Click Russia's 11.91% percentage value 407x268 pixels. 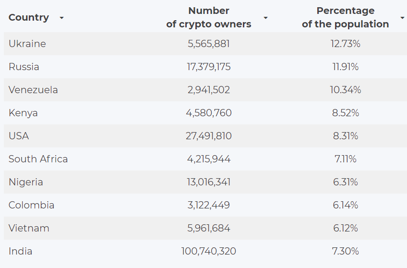(x=346, y=67)
